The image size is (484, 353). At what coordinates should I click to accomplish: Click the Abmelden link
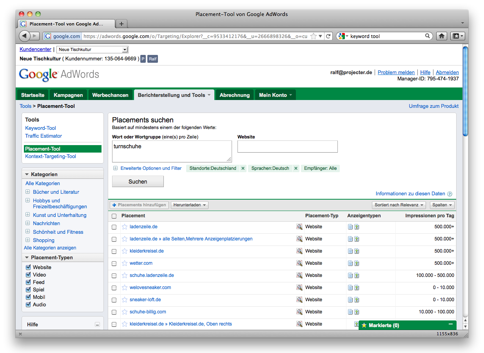(x=447, y=72)
